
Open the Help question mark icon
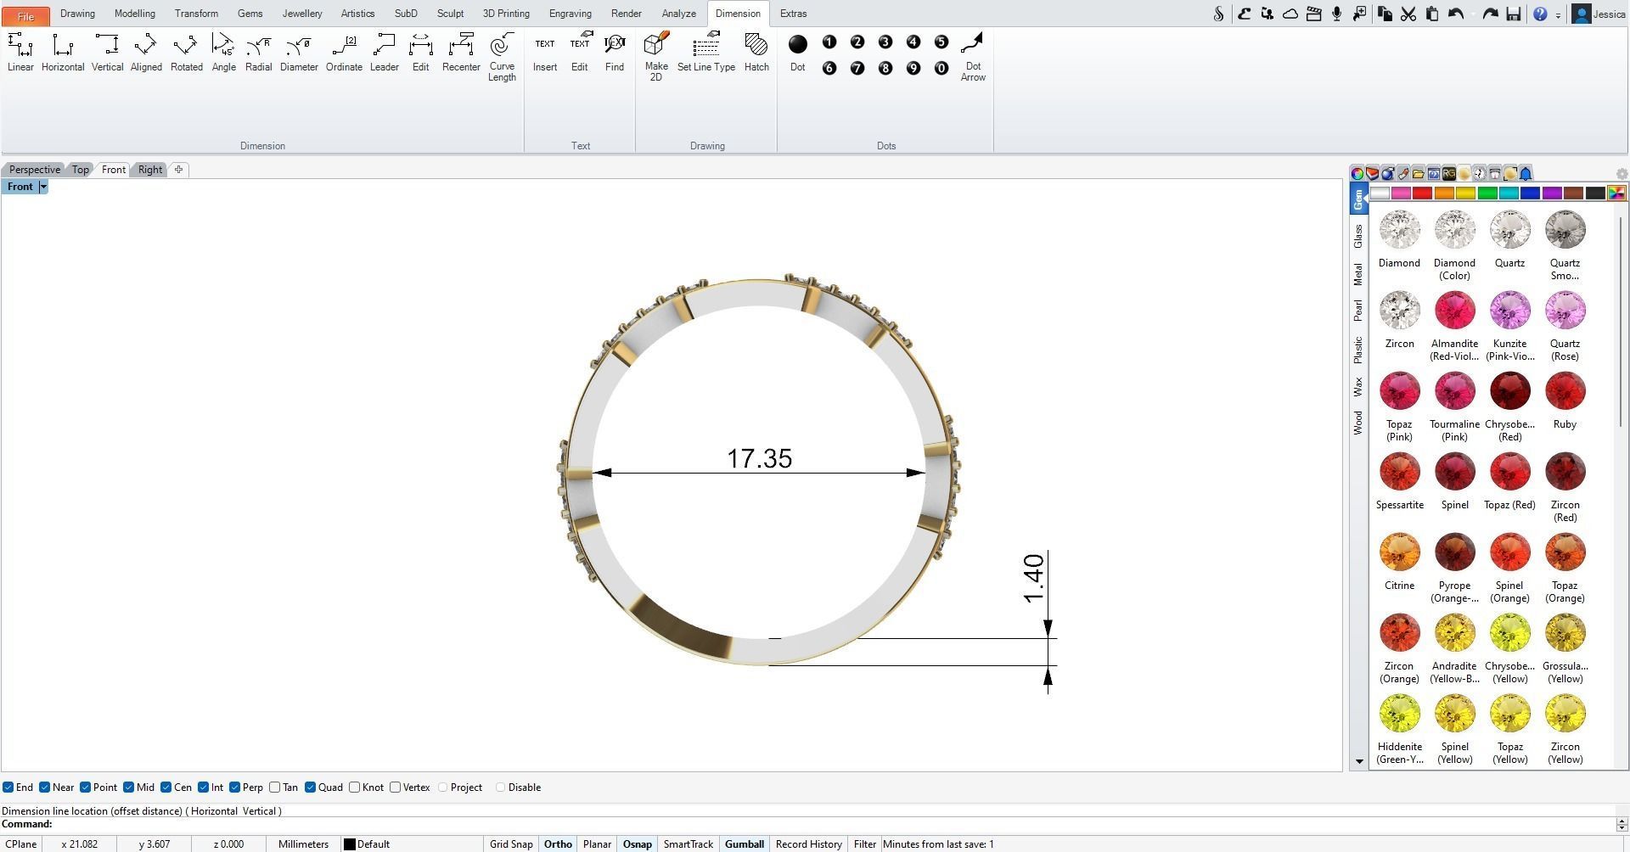click(x=1540, y=14)
